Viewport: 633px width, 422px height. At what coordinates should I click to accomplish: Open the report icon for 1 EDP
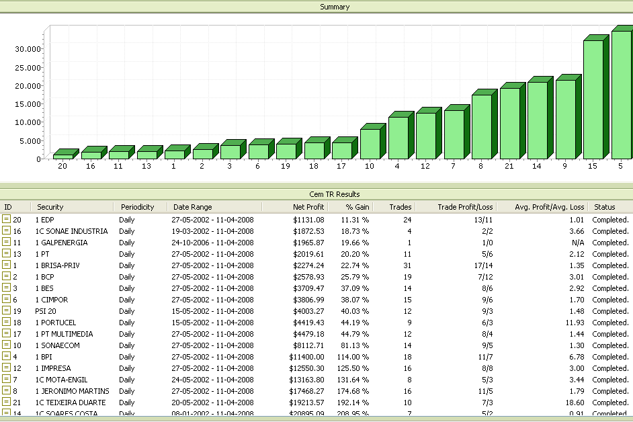point(7,219)
